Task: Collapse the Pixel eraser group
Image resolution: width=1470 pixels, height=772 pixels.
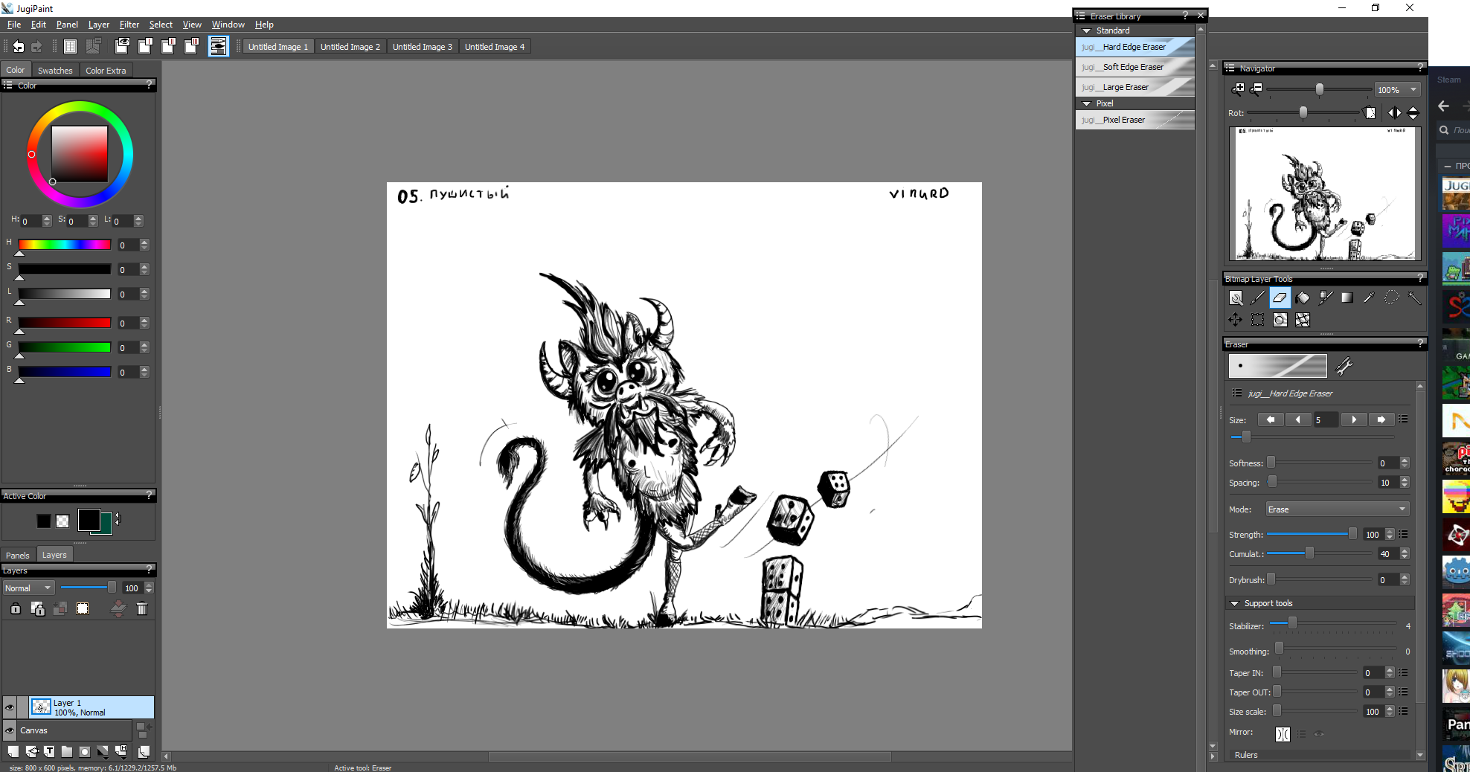Action: 1087,103
